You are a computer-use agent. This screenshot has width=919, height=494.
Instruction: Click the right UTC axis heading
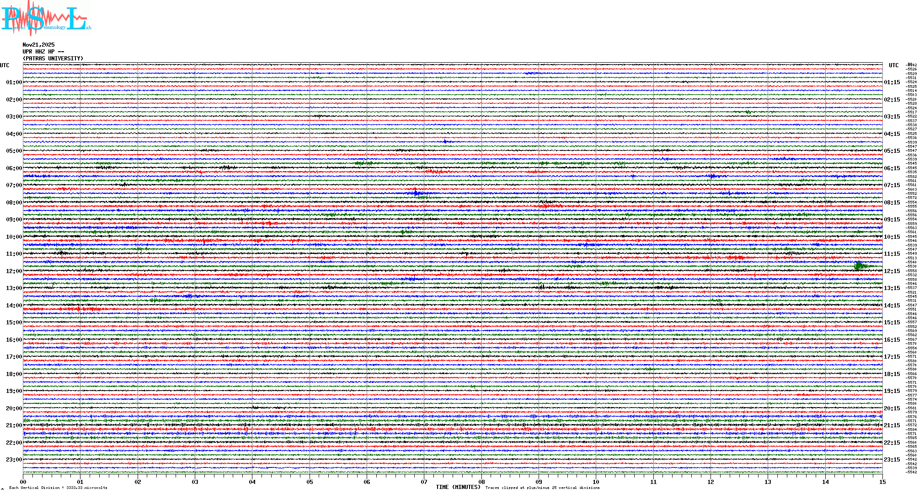coord(893,65)
